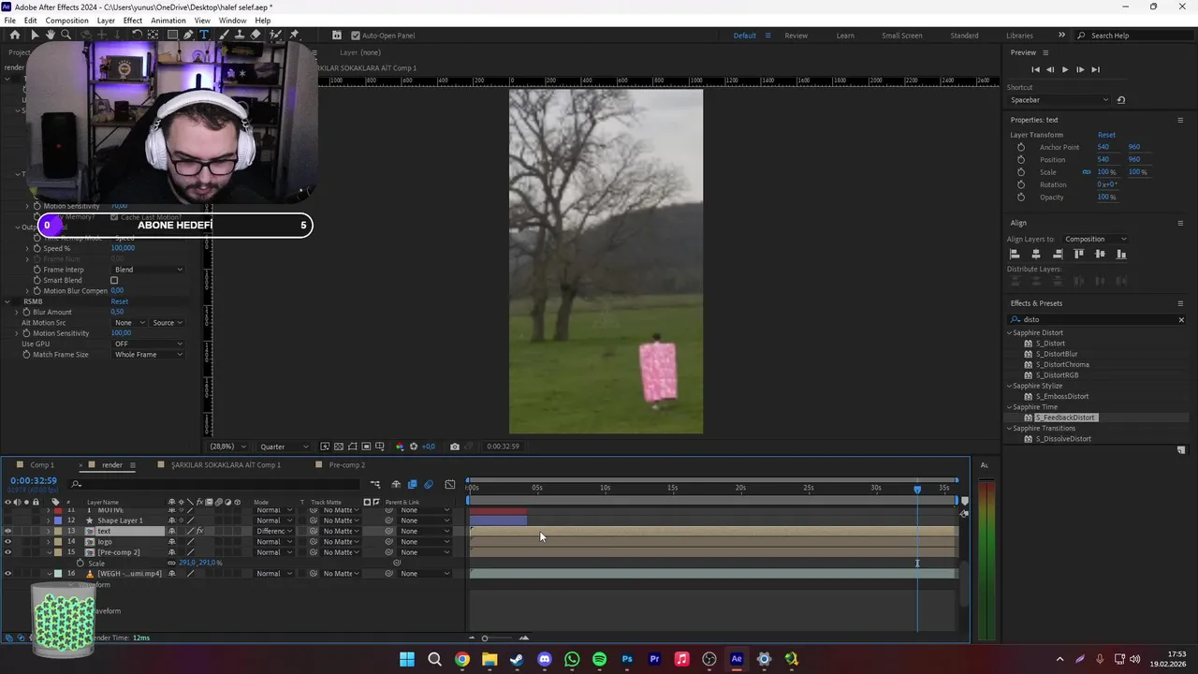Image resolution: width=1198 pixels, height=674 pixels.
Task: Open text layer Difference mode dropdown
Action: 274,531
